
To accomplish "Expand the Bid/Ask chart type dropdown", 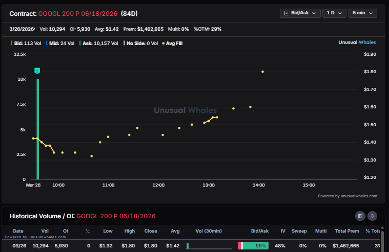I will (x=300, y=13).
